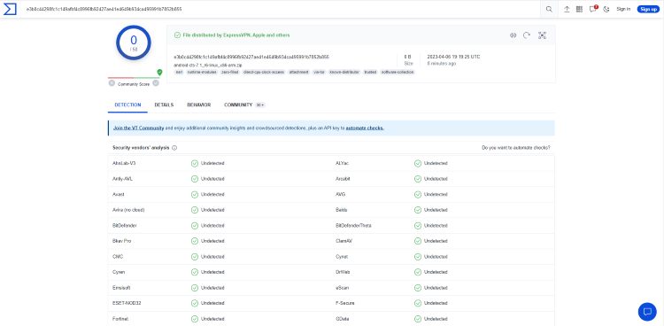The image size is (664, 326).
Task: Toggle dark mode moon icon
Action: [x=606, y=10]
